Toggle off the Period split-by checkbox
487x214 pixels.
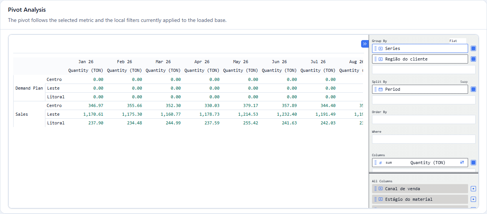coord(473,89)
